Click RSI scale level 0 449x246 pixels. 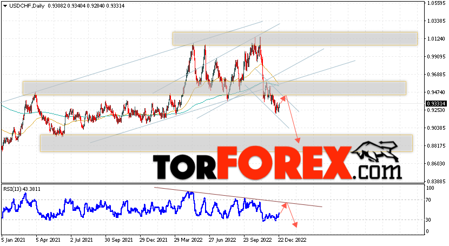[427, 231]
